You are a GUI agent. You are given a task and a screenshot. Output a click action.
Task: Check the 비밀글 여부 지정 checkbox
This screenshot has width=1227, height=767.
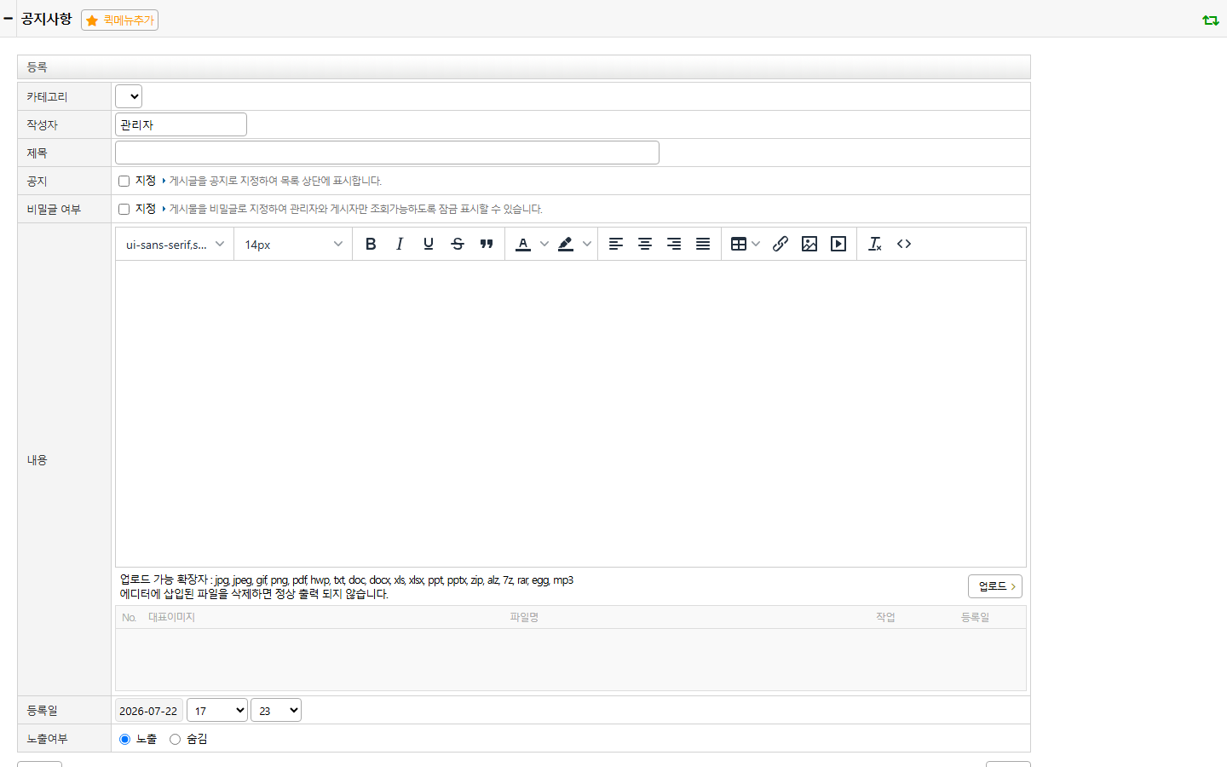(x=124, y=209)
